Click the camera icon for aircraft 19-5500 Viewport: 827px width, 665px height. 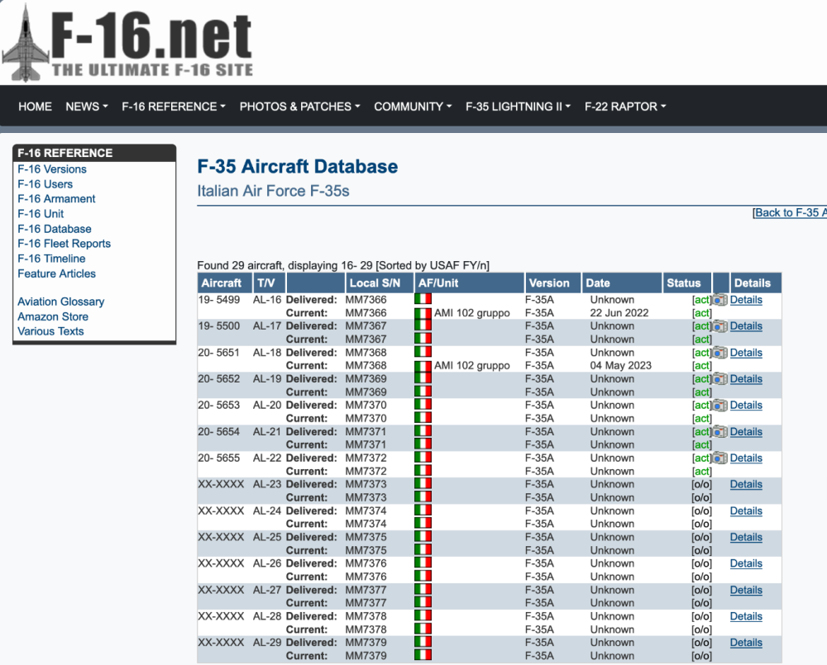719,326
